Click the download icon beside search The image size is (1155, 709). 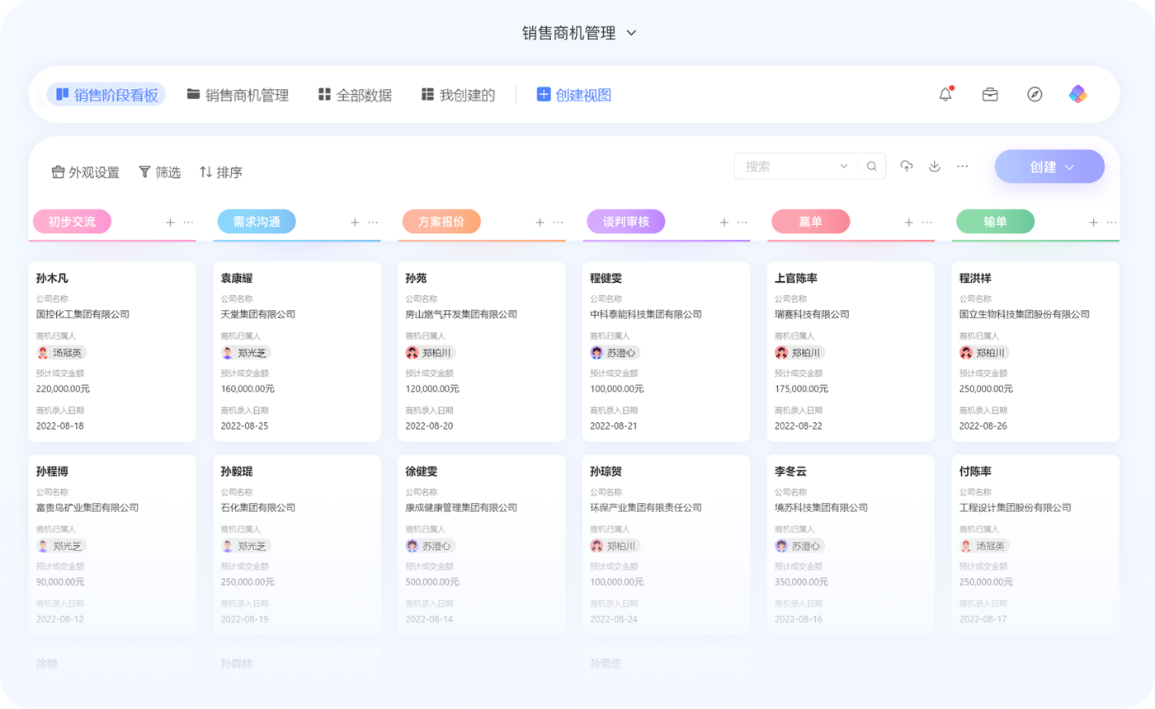pyautogui.click(x=935, y=167)
